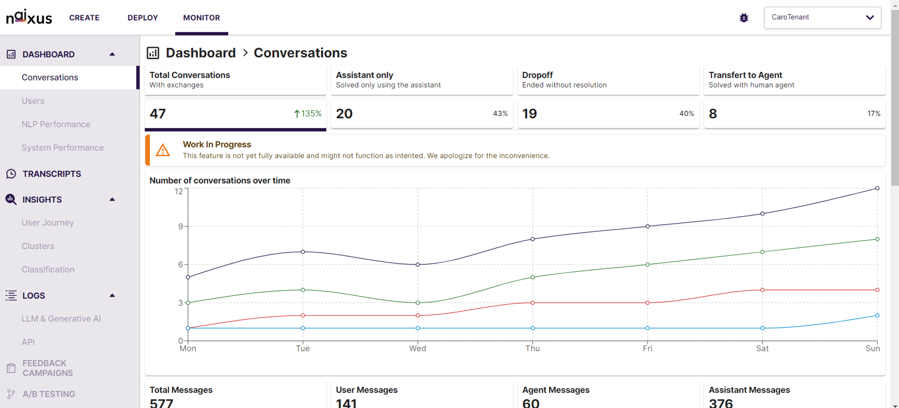Open Clusters insights

38,246
